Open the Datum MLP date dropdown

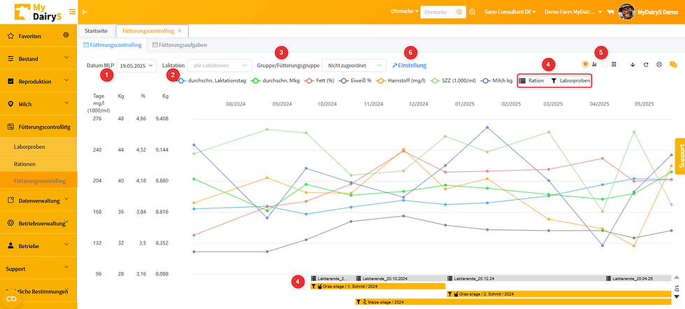(x=137, y=66)
